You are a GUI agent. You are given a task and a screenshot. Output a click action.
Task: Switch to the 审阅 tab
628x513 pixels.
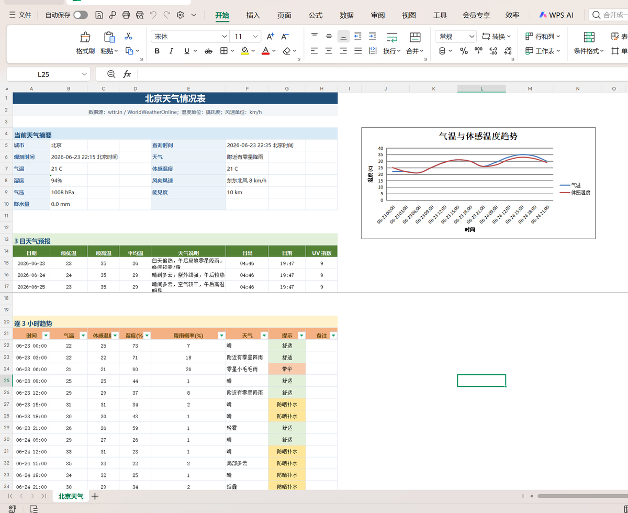pyautogui.click(x=378, y=15)
